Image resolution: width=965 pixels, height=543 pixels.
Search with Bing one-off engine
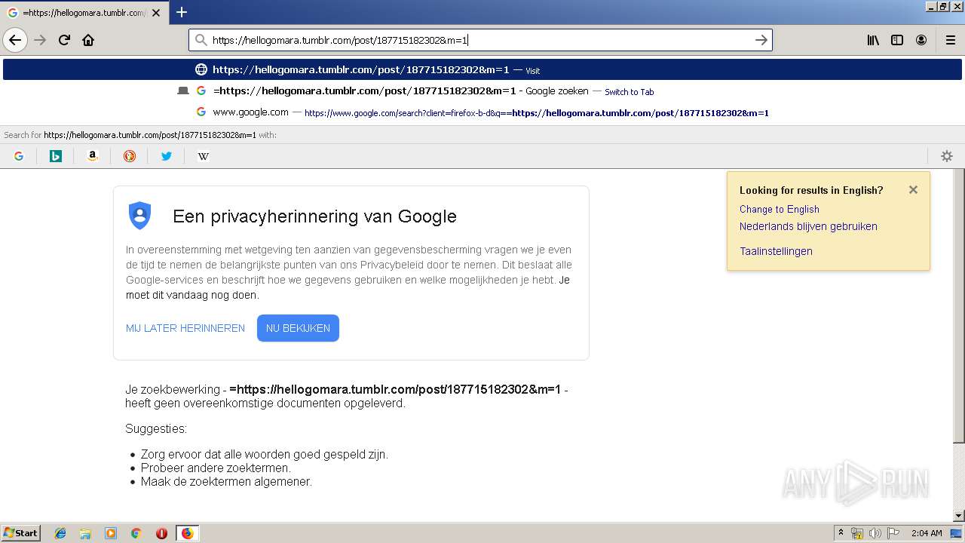coord(56,156)
